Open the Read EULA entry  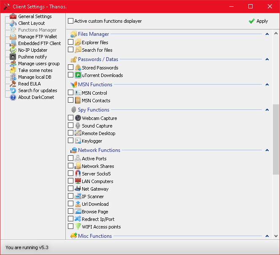(29, 84)
